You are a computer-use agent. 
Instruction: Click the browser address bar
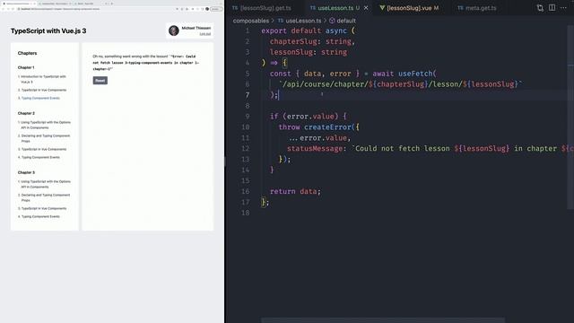[95, 9]
